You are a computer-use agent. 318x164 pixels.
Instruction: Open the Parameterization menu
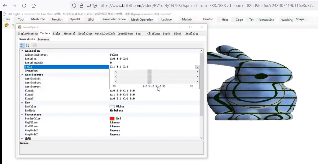[114, 19]
